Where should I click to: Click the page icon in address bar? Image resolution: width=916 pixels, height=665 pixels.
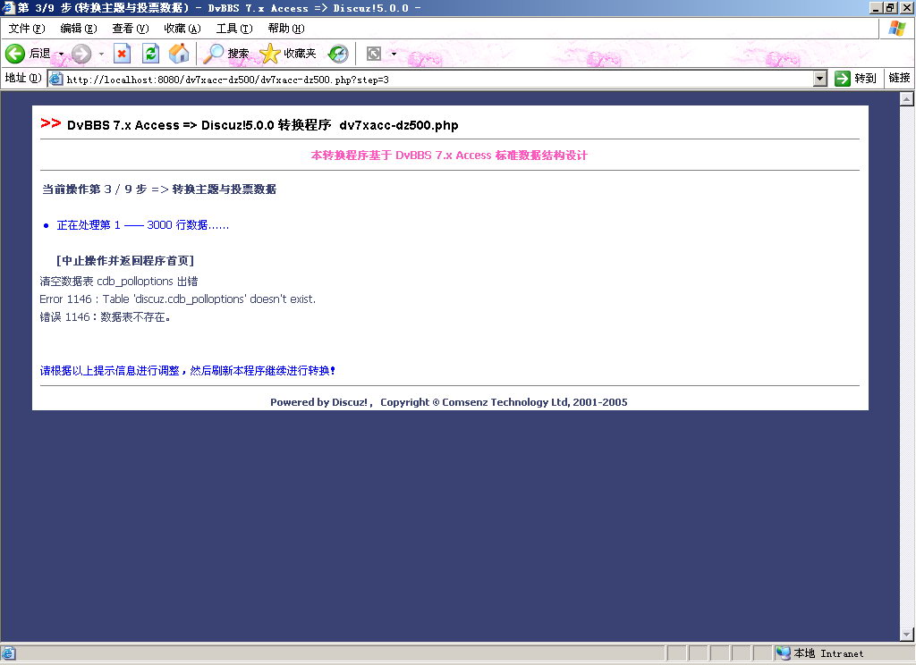[56, 79]
